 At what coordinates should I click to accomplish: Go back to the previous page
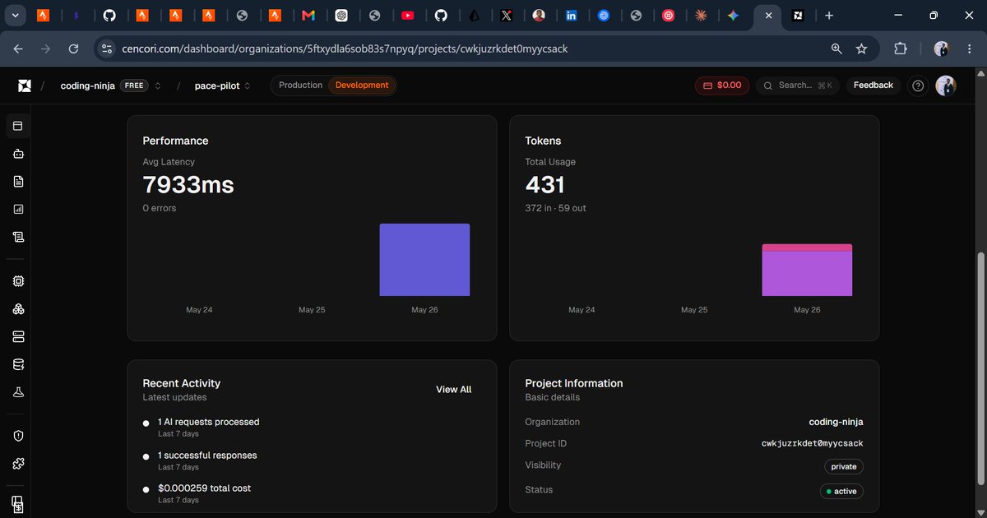coord(18,49)
